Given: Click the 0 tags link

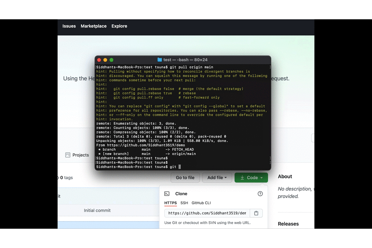Looking at the screenshot, I should 66,177.
